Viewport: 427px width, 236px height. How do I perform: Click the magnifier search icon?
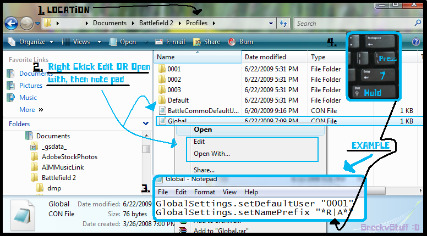coord(418,23)
